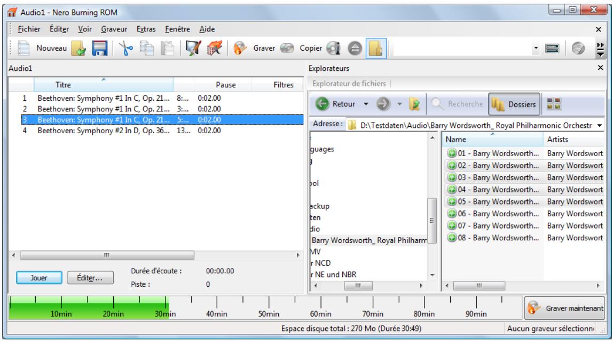Click the track list horizontal scrollbar thumb

click(x=107, y=255)
